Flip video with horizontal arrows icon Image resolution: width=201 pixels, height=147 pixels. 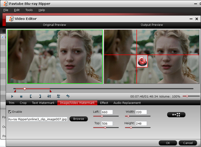coord(58,96)
